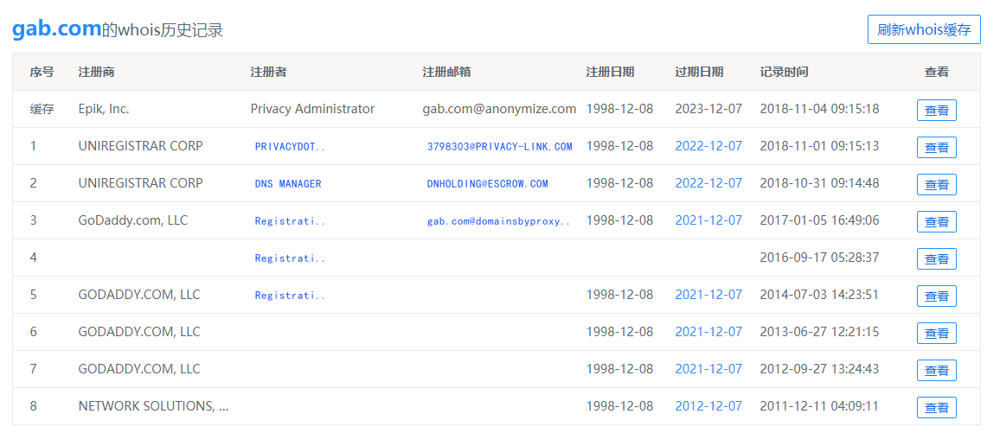Viewport: 987px width, 433px height.
Task: Click the PRIVACYDOT.. registrant link
Action: 290,147
